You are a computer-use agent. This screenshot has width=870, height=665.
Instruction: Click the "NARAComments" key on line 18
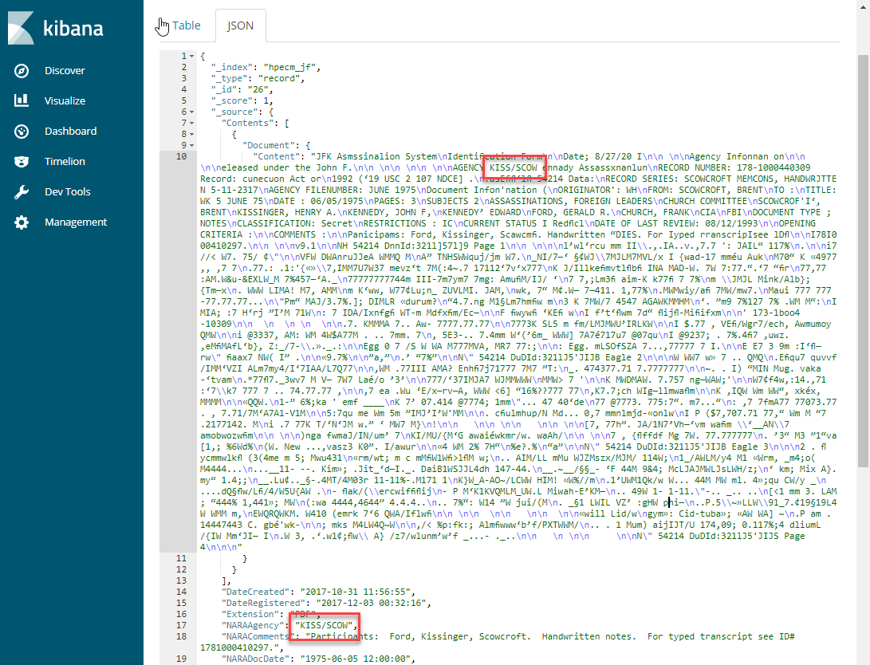click(x=258, y=636)
